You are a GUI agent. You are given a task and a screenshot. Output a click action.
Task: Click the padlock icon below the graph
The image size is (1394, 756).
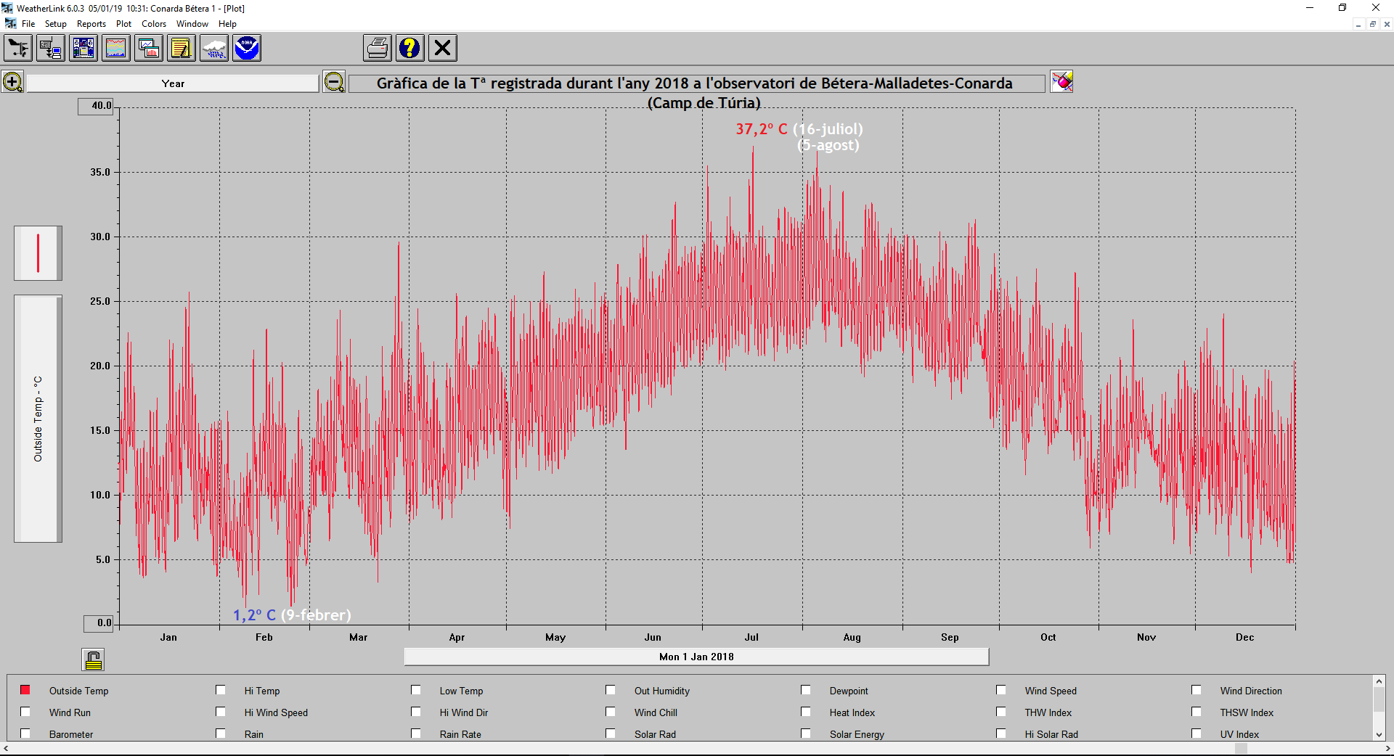click(93, 660)
